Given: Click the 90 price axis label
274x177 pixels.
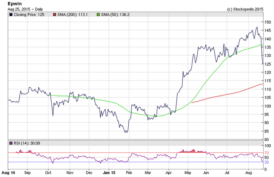Looking at the screenshot, I should (x=267, y=123).
